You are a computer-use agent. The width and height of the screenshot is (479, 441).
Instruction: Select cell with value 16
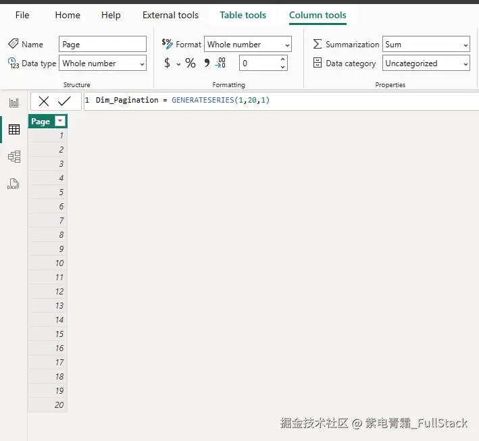pos(48,348)
